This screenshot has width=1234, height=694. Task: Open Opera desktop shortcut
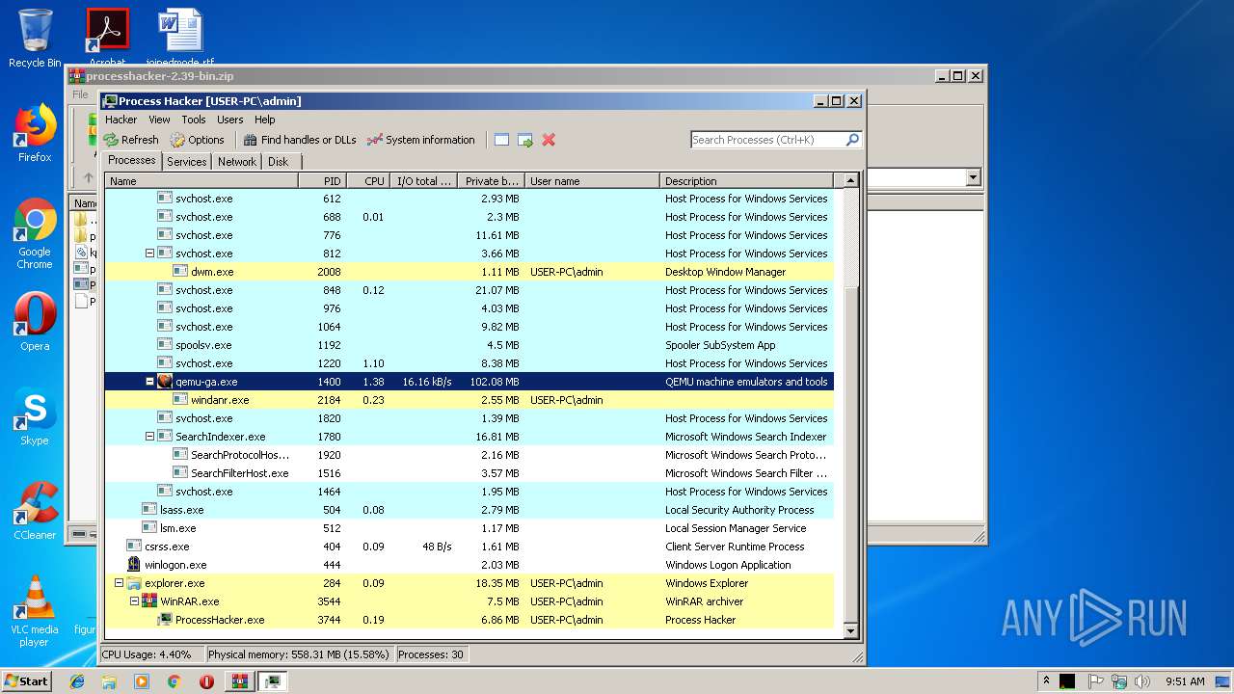tap(35, 322)
